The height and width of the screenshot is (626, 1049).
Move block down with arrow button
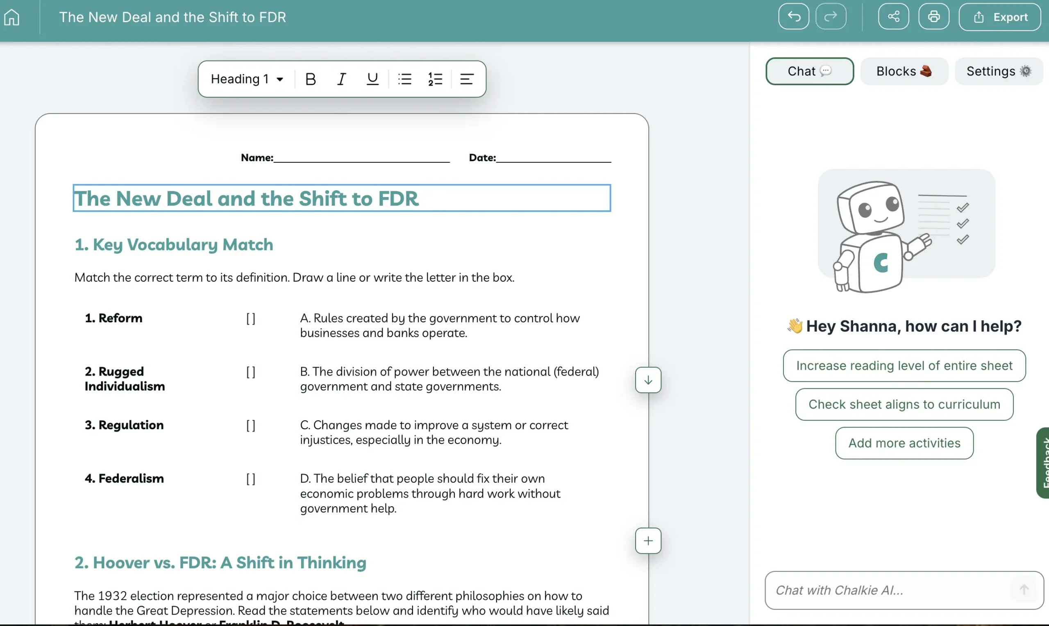pyautogui.click(x=647, y=380)
